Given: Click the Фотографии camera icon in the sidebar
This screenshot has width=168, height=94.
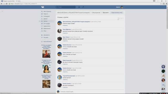Looking at the screenshot, I should click(x=42, y=24).
